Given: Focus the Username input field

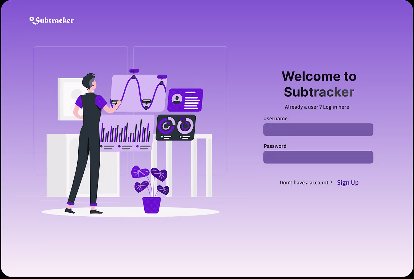Looking at the screenshot, I should coord(318,130).
